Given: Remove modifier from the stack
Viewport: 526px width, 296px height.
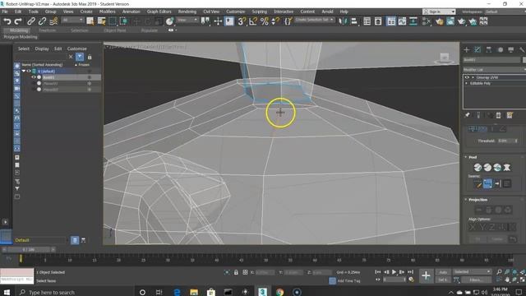Looking at the screenshot, I should [499, 115].
